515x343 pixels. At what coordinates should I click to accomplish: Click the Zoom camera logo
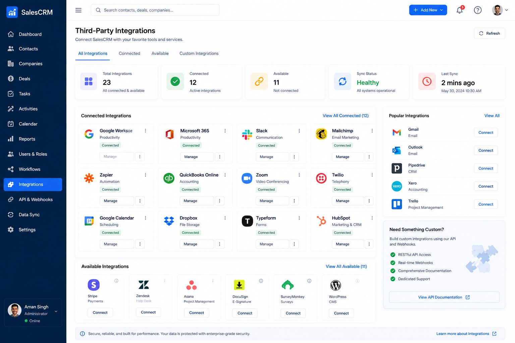point(247,178)
